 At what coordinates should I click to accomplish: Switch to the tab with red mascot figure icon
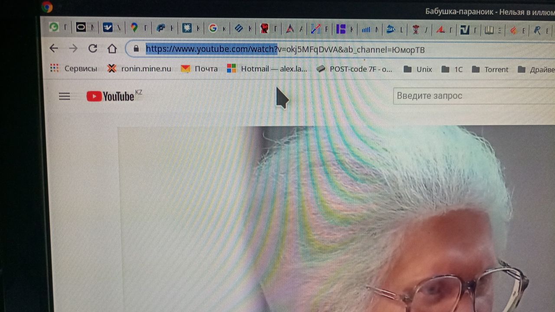[x=416, y=29]
